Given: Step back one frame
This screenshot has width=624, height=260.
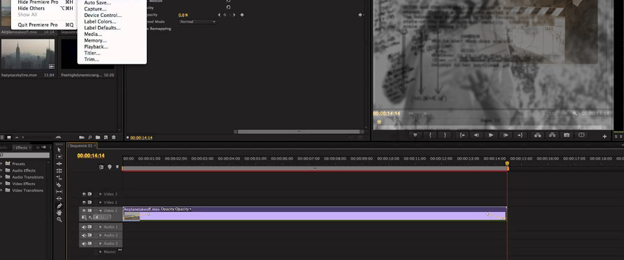Looking at the screenshot, I should 476,135.
